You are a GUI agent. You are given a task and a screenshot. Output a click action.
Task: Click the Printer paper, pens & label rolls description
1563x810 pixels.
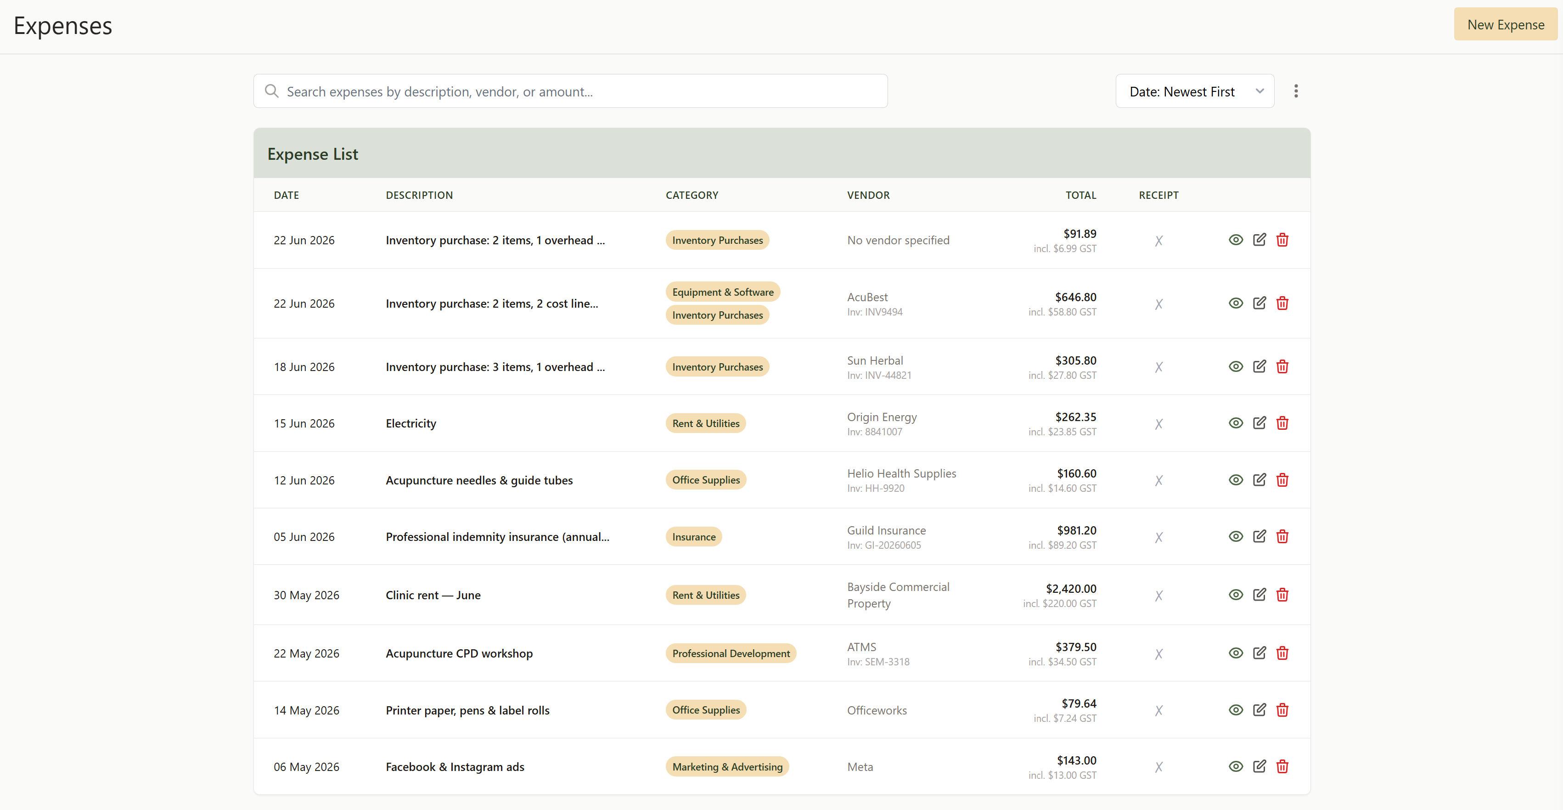467,710
